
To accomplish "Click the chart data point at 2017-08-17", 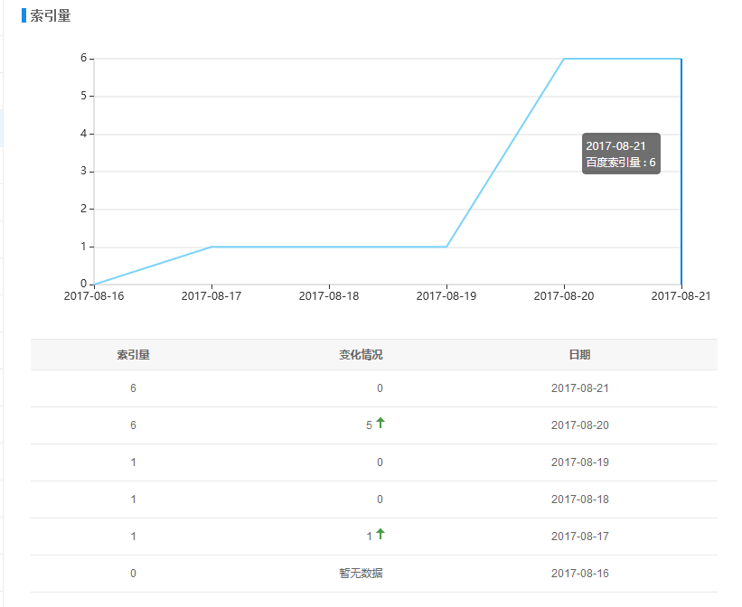I will (x=211, y=247).
